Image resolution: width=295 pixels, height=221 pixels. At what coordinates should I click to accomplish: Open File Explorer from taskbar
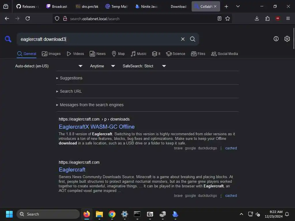[x=99, y=214]
